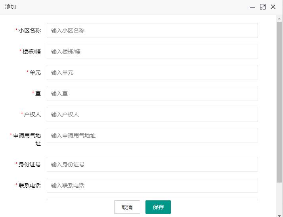283x217 pixels.
Task: Maximize the 添加 dialog window
Action: pos(262,7)
